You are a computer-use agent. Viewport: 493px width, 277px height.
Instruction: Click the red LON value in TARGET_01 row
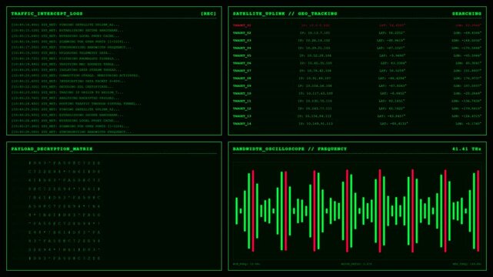coord(468,25)
